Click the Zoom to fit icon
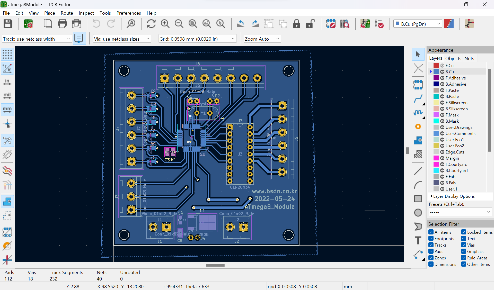494x290 pixels. point(193,24)
